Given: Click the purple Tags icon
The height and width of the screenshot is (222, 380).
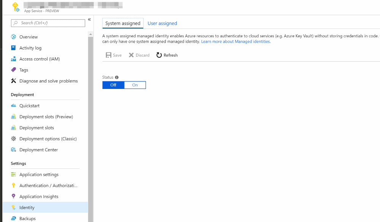Looking at the screenshot, I should [14, 70].
